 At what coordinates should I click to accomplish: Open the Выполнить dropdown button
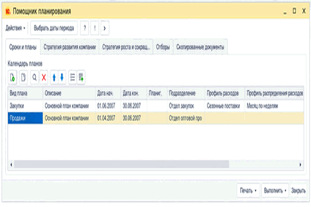275,190
